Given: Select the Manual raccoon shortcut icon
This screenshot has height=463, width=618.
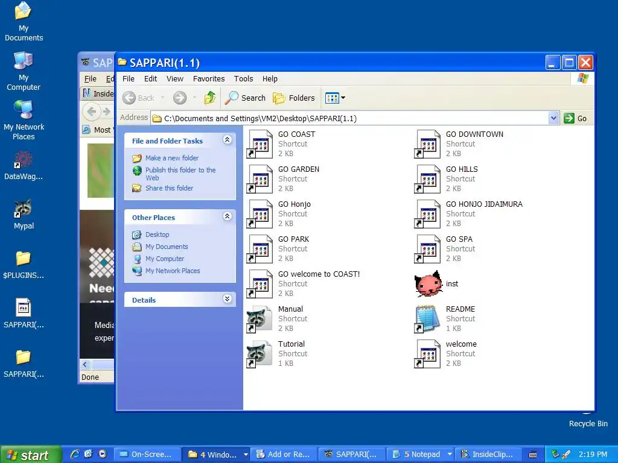Looking at the screenshot, I should (260, 319).
